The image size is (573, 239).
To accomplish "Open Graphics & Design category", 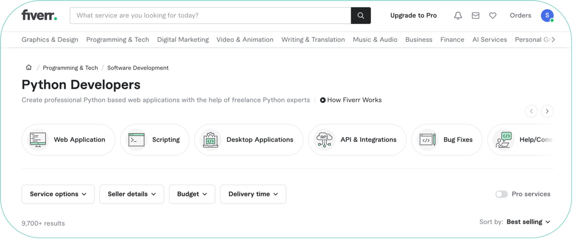I will [x=50, y=40].
